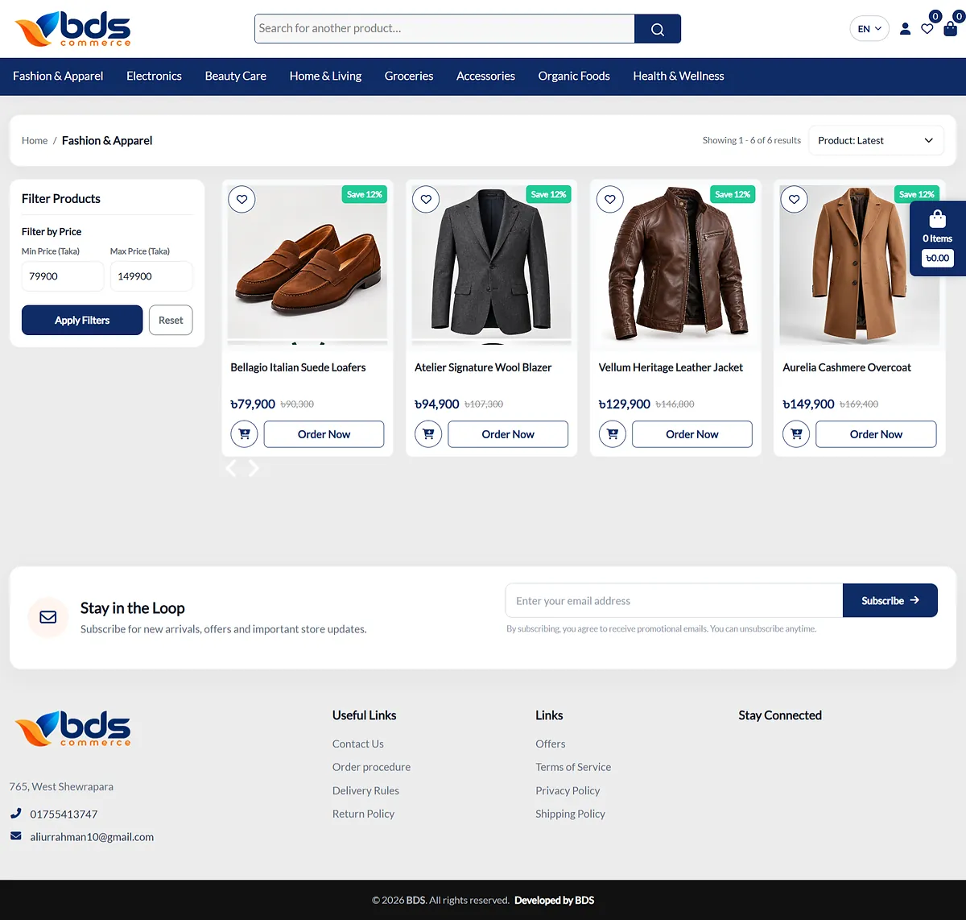Open the EN language dropdown

(869, 29)
